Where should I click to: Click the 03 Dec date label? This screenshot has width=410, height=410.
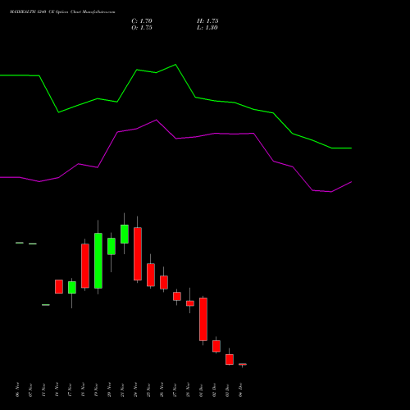[x=227, y=389]
